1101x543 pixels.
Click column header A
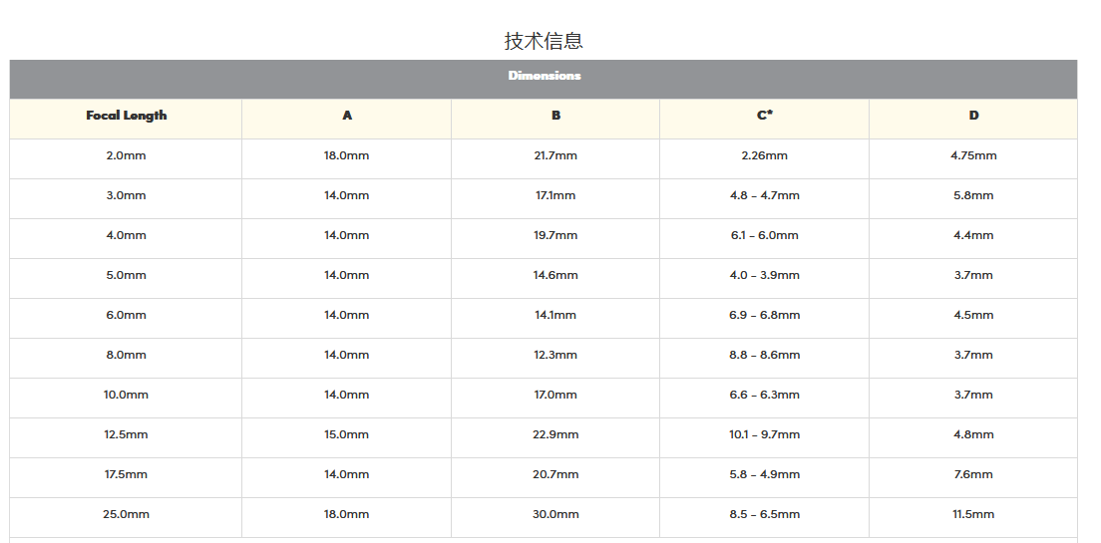346,116
